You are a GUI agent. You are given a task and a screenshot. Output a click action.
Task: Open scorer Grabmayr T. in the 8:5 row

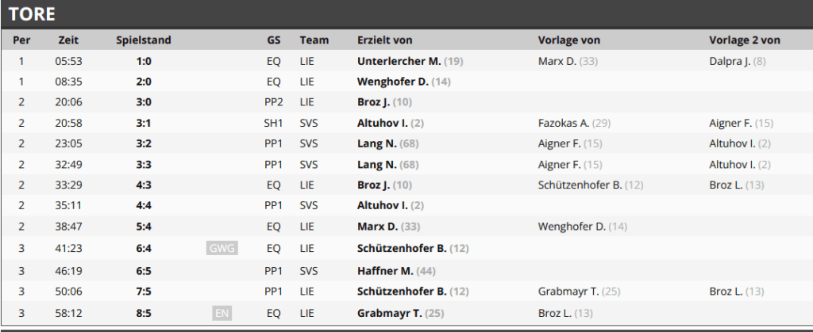(401, 314)
